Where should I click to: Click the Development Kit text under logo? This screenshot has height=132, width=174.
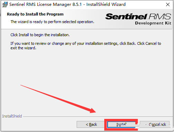(153, 23)
